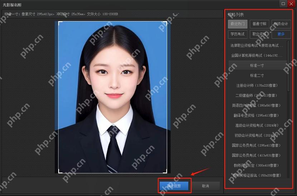297x196 pixels.
Task: Select 初级会计资格考试 (2024年)
Action: click(257, 135)
